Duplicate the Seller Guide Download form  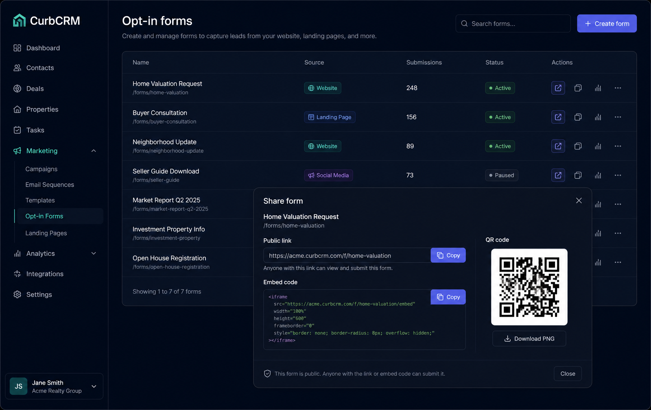[578, 175]
